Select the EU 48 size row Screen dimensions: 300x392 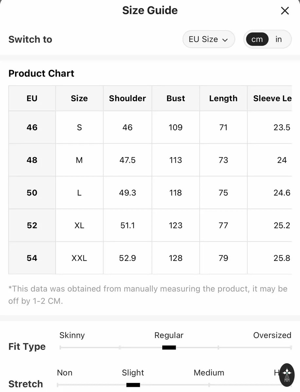[x=150, y=160]
